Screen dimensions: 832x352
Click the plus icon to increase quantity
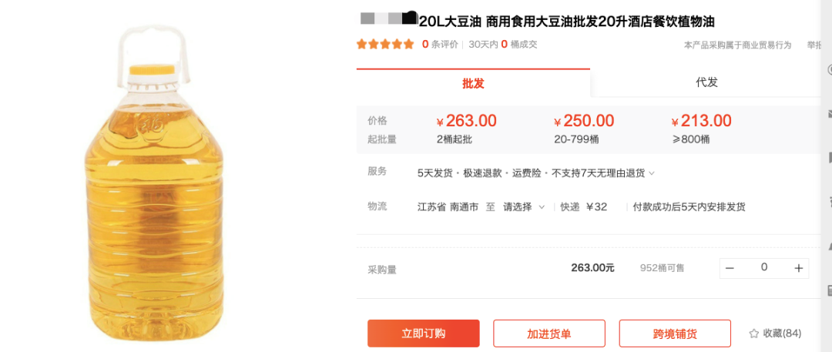(799, 268)
